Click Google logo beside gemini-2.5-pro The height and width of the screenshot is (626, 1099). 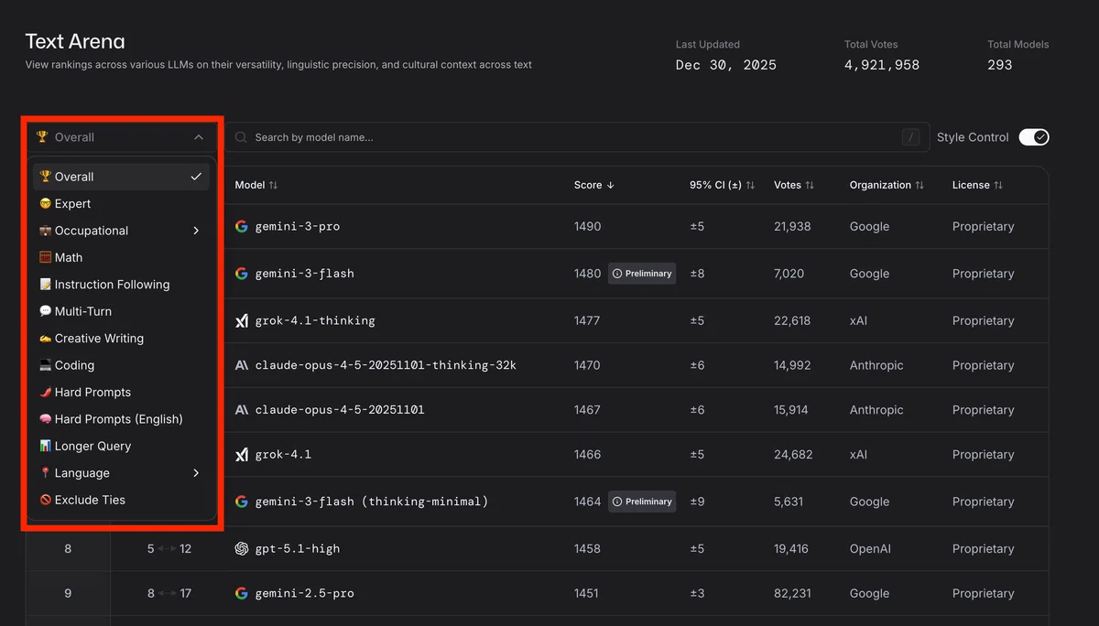(x=242, y=593)
